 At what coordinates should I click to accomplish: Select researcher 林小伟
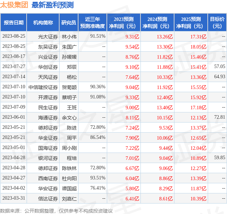click(x=69, y=37)
